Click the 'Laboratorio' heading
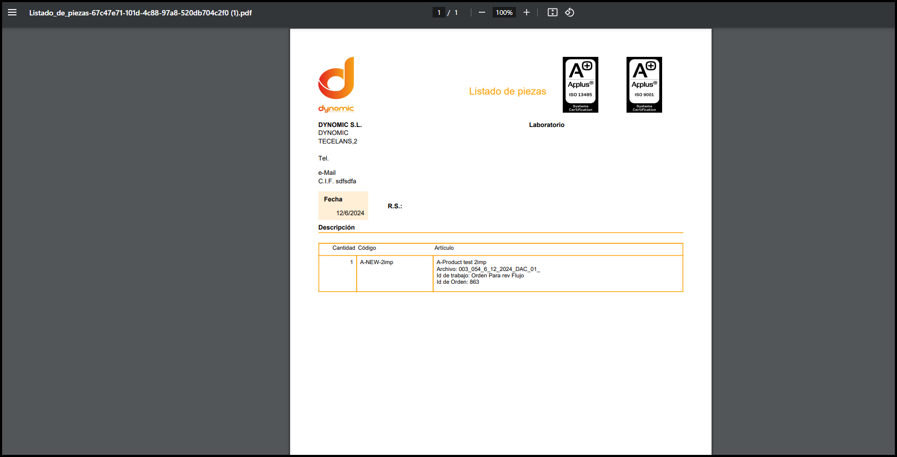The height and width of the screenshot is (457, 897). pos(547,125)
